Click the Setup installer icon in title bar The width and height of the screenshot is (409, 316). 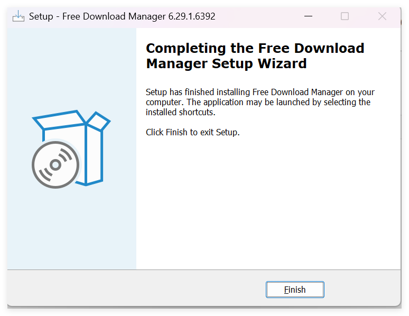[18, 16]
